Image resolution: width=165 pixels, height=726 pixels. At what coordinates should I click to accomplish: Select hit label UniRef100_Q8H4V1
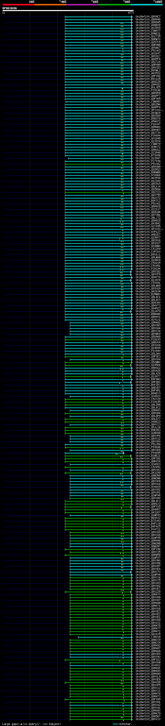pos(148,317)
